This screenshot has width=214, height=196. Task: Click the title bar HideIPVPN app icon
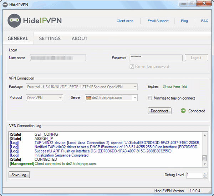coord(5,5)
